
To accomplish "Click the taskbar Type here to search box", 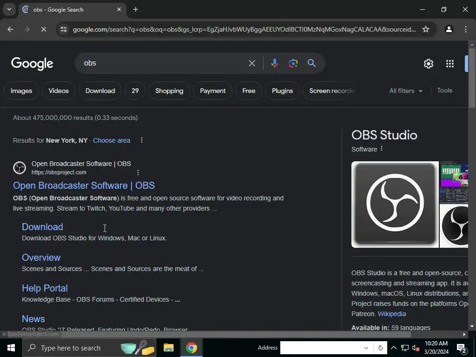I will pos(89,348).
